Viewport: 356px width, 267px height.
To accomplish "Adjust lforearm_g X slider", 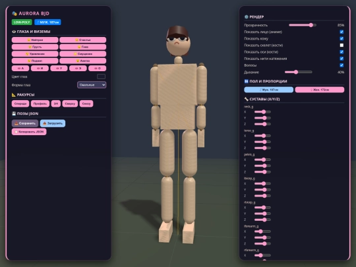I will pyautogui.click(x=262, y=231).
